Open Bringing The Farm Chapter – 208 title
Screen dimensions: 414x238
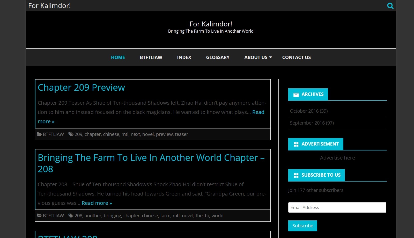[151, 163]
